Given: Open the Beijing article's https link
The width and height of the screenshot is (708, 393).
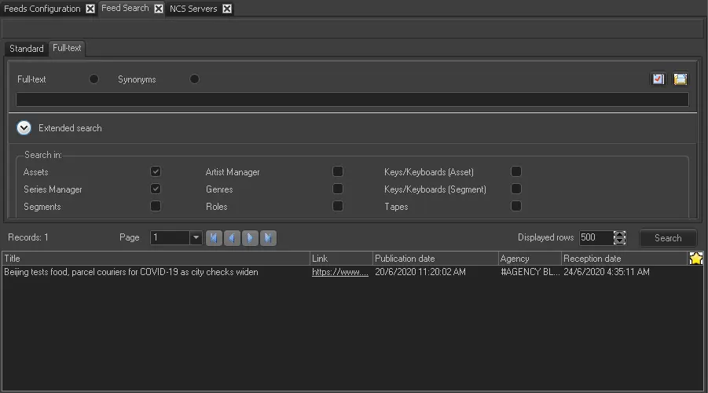Looking at the screenshot, I should (x=339, y=272).
